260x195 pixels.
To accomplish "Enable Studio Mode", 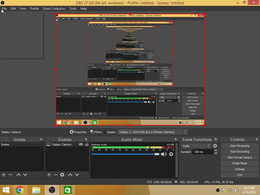I will (x=240, y=163).
